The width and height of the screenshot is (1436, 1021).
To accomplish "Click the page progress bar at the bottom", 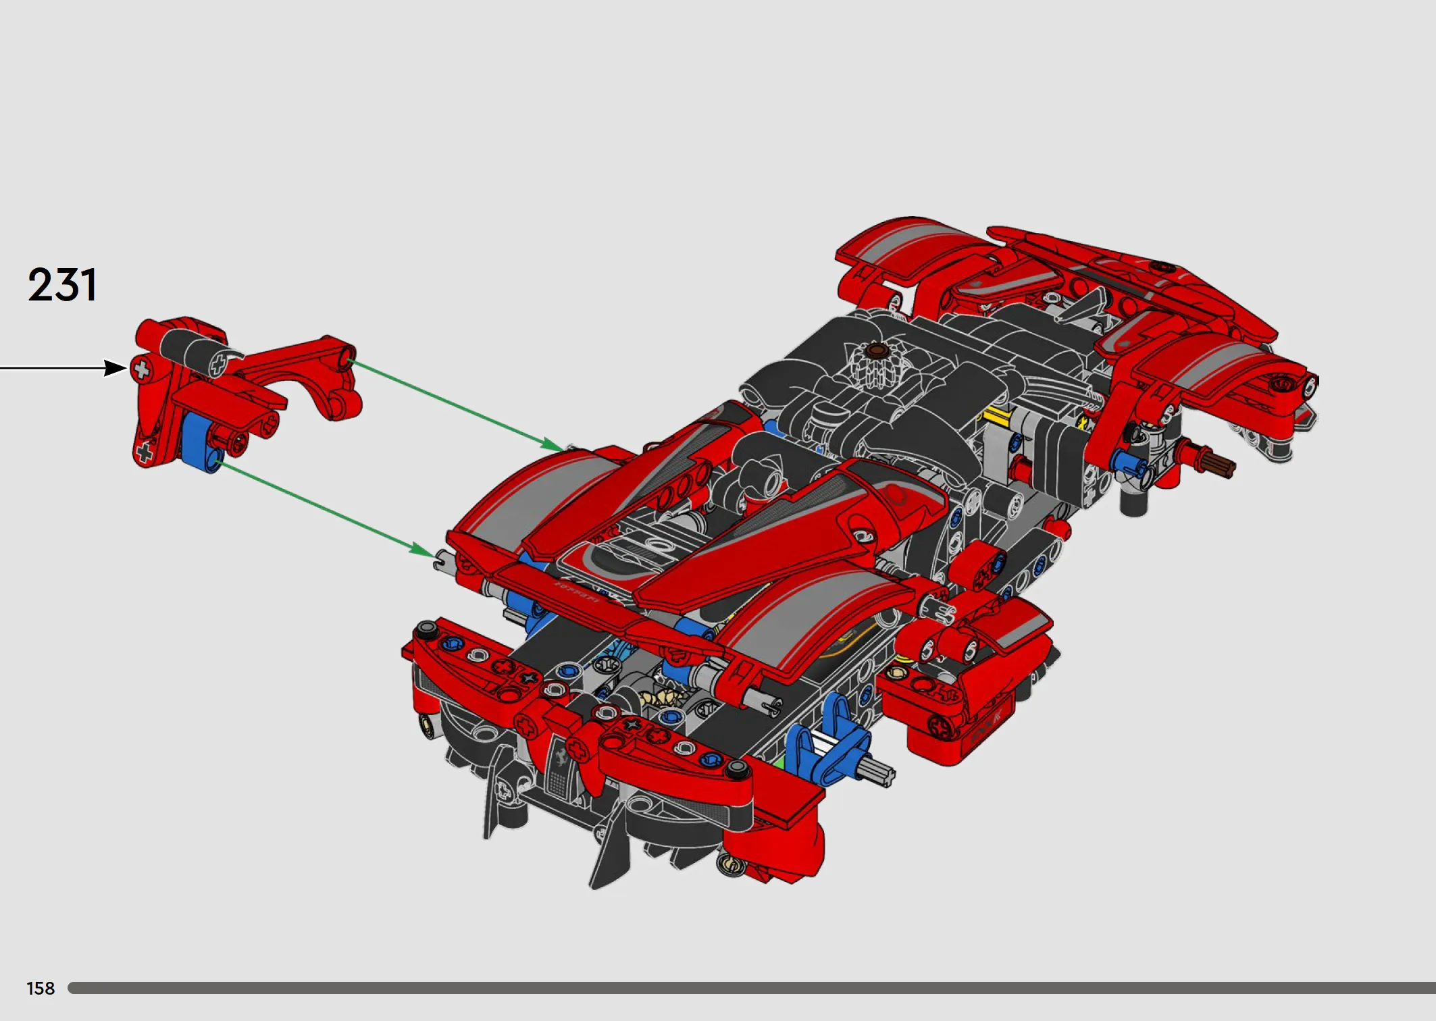I will coord(752,988).
